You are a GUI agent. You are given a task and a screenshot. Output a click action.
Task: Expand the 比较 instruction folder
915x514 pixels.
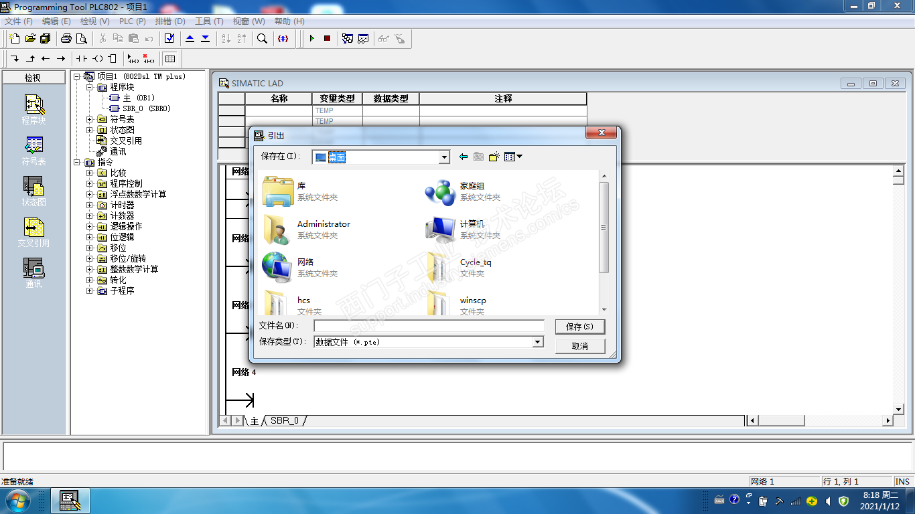90,173
